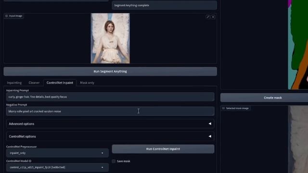Click the ControlNet Model ID label
Viewport: 308px width, 173px height.
click(x=19, y=161)
